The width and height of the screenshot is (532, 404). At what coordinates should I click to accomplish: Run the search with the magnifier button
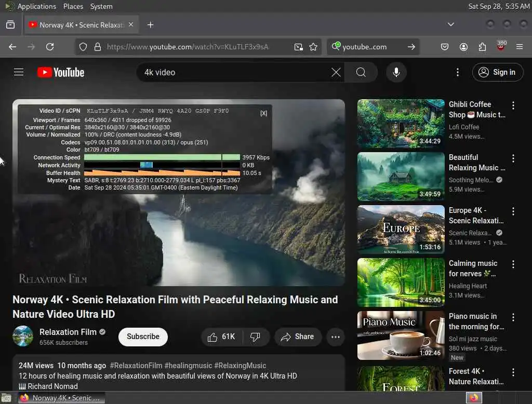[361, 72]
